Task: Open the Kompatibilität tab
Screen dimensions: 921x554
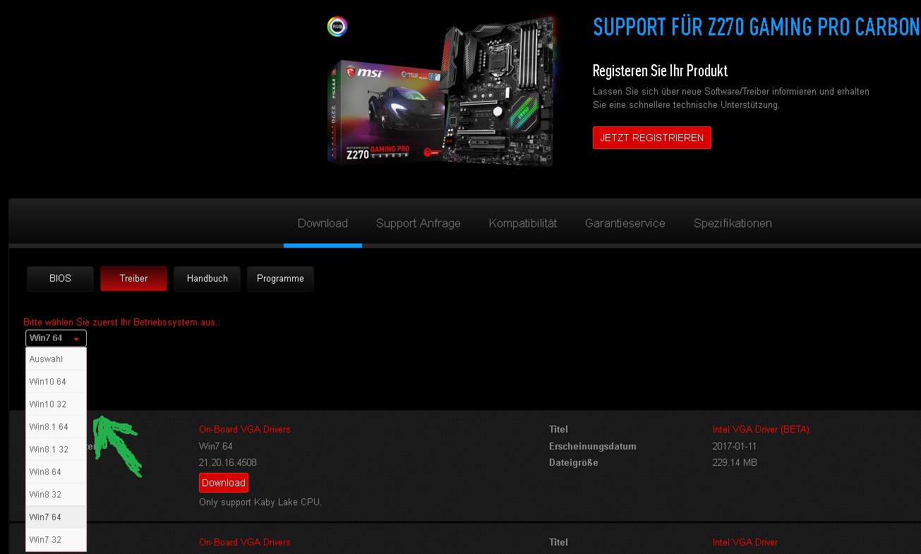Action: [523, 223]
